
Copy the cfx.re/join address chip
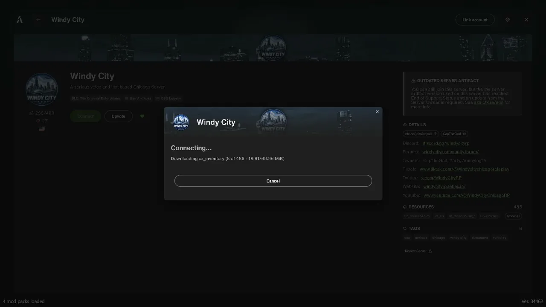tap(421, 134)
